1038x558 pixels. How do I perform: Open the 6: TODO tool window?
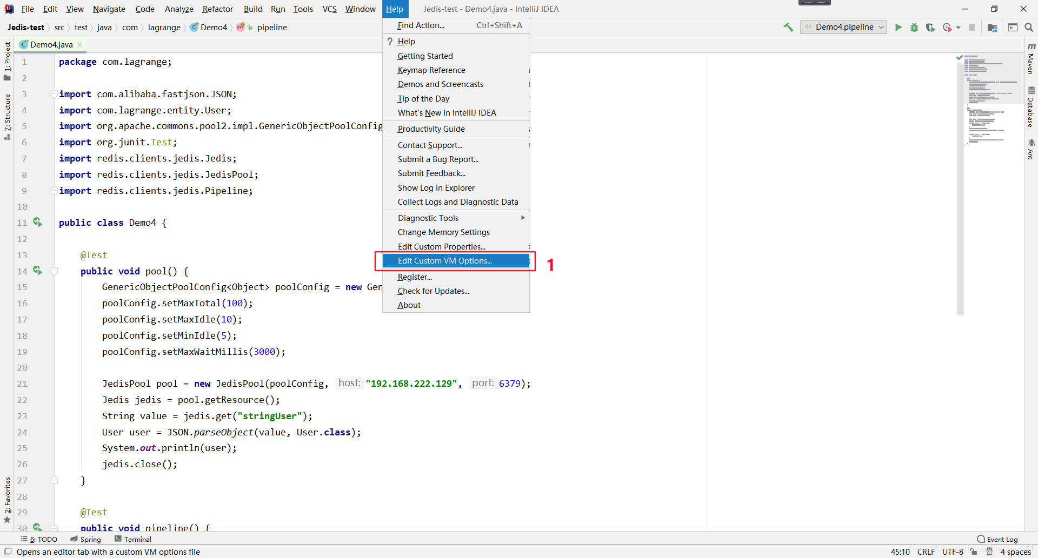(39, 539)
